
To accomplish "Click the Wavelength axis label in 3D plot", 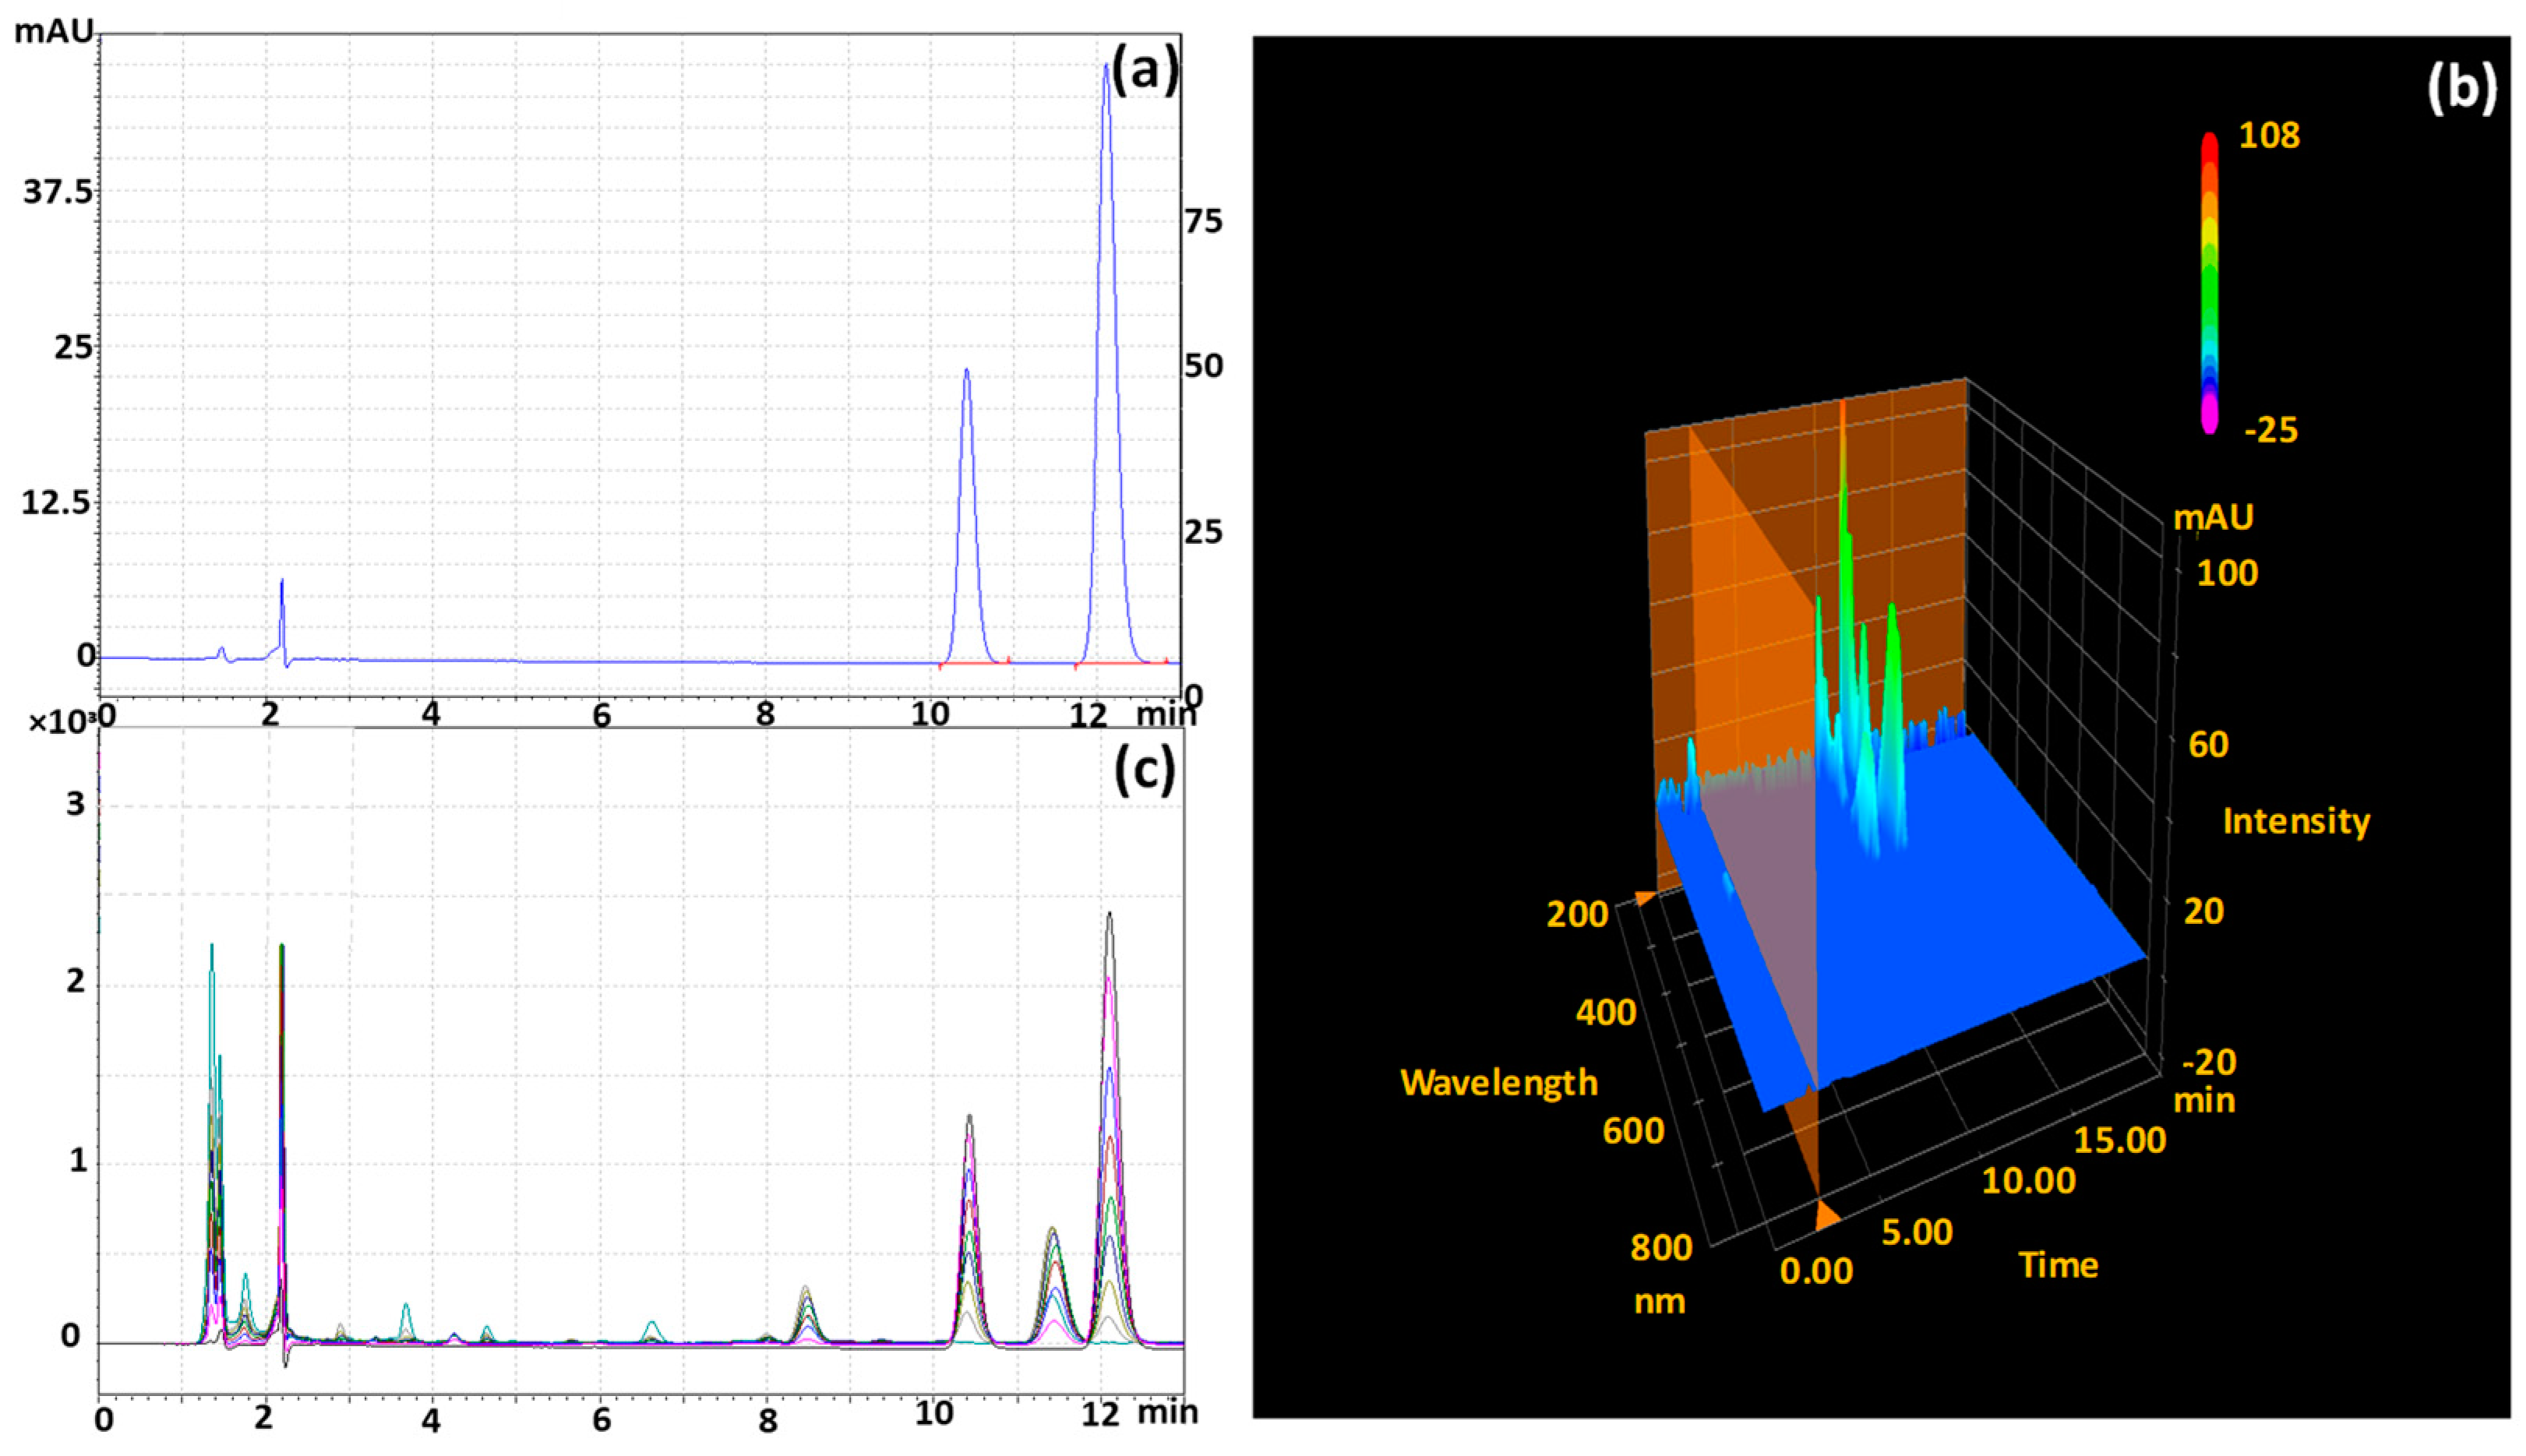I will tap(1498, 1083).
